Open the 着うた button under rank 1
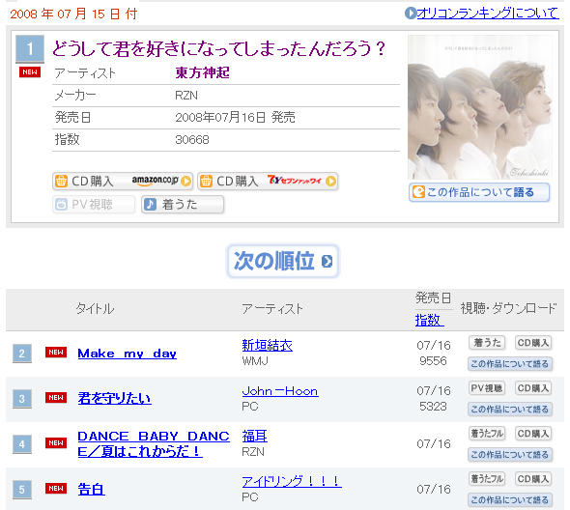This screenshot has width=570, height=510. 183,205
